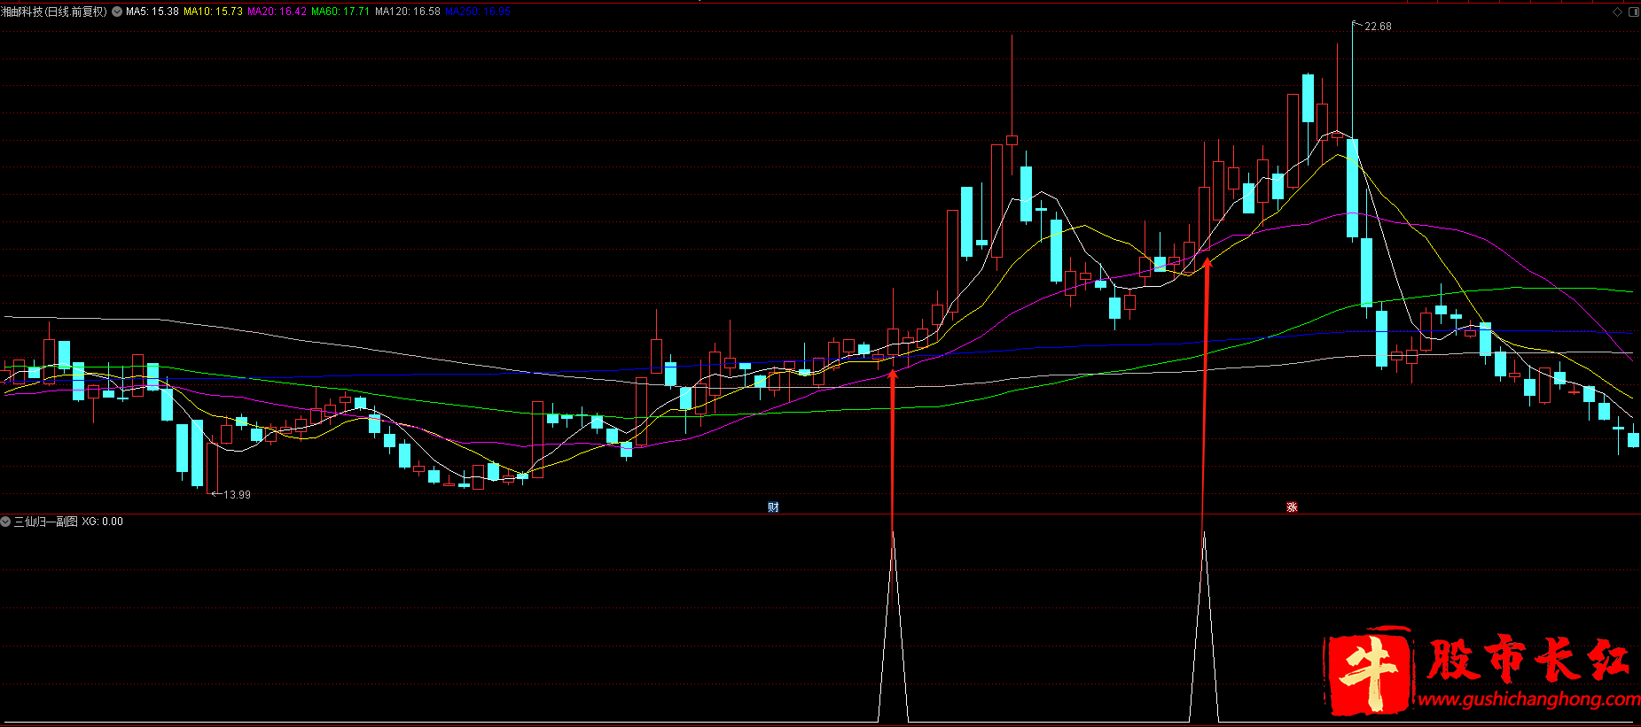Click the MA120: 16.58 label
The width and height of the screenshot is (1641, 727).
[408, 12]
